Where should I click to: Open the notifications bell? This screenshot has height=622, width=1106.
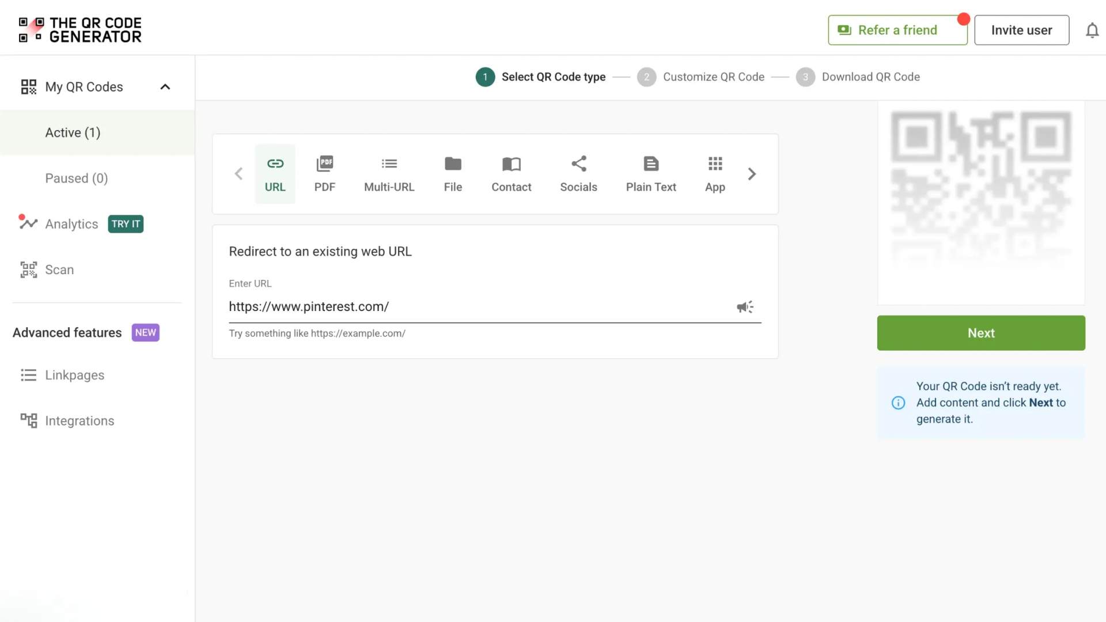tap(1092, 30)
